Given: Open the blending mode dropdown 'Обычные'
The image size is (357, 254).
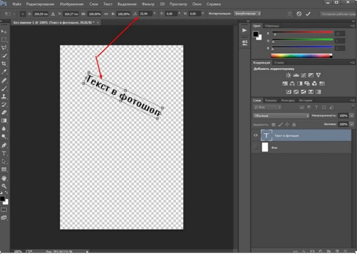Looking at the screenshot, I should click(281, 116).
